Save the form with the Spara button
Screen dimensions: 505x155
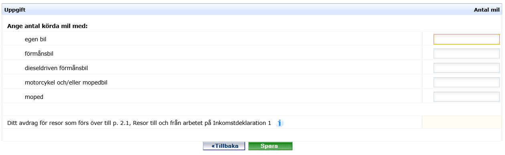coord(270,146)
